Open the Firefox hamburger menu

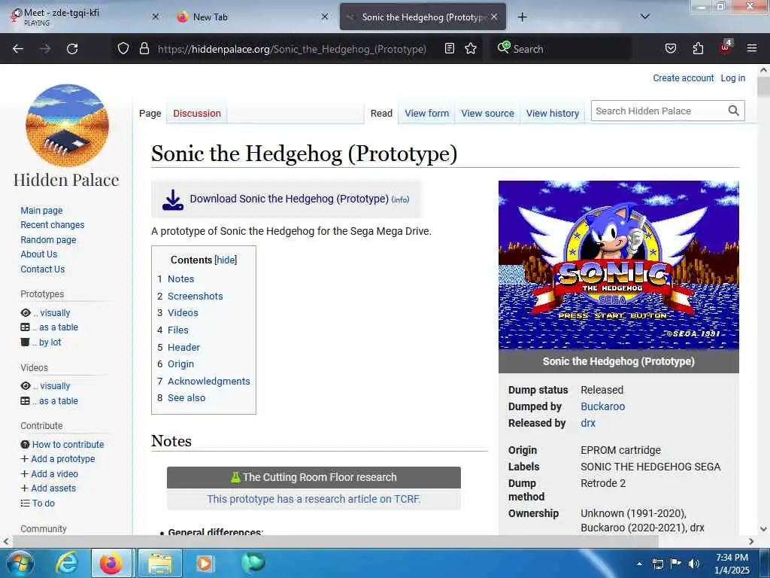coord(751,48)
